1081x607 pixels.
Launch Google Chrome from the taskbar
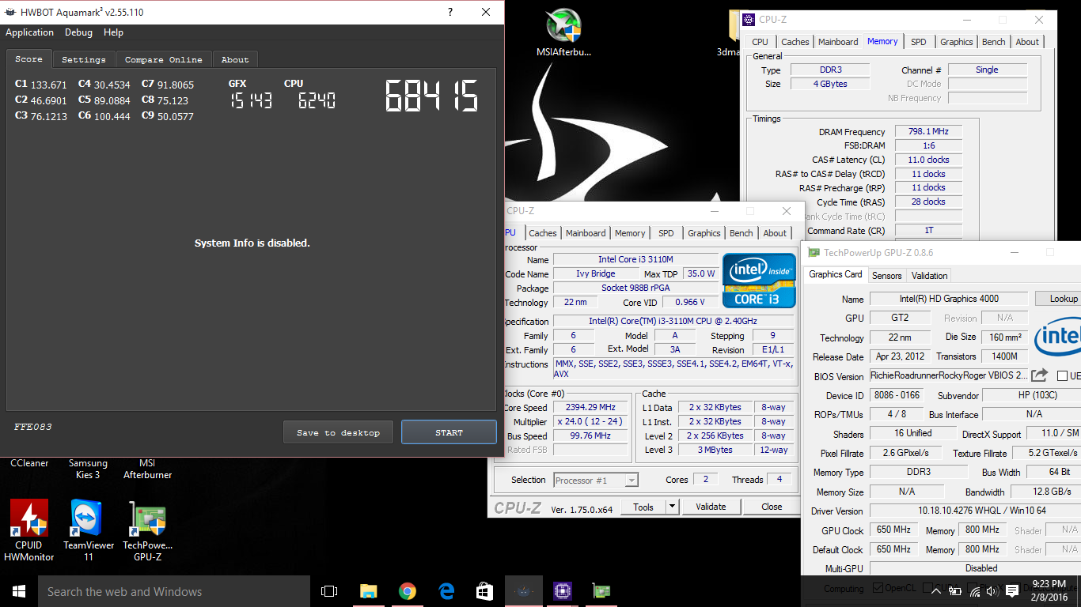click(x=408, y=591)
